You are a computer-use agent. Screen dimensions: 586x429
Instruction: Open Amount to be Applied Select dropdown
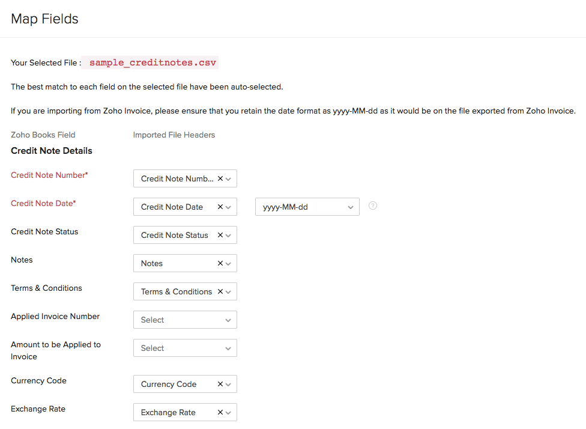(185, 348)
